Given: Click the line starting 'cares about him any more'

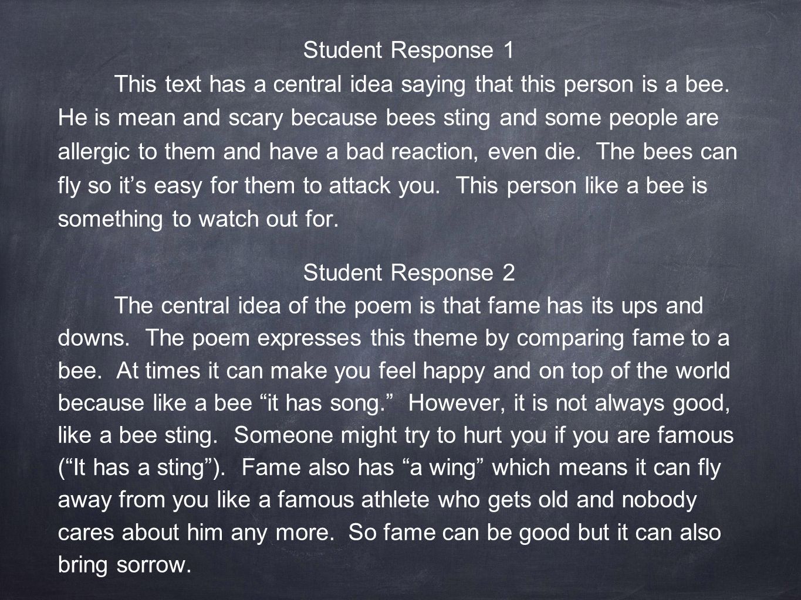Looking at the screenshot, I should point(390,534).
